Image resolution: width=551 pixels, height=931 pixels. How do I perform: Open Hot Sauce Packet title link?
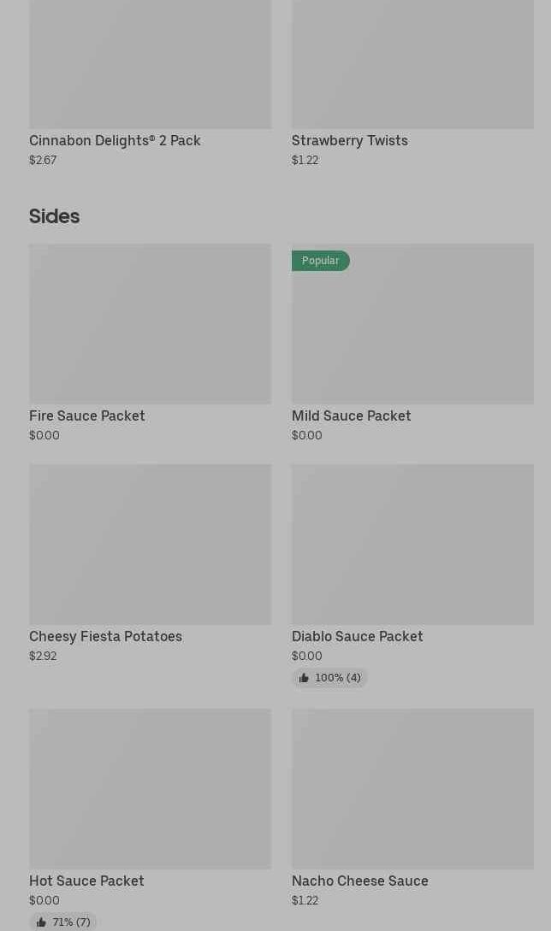pyautogui.click(x=86, y=881)
